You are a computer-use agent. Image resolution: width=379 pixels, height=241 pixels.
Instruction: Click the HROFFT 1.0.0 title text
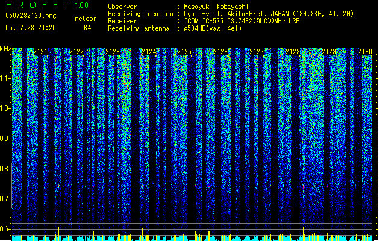48,5
